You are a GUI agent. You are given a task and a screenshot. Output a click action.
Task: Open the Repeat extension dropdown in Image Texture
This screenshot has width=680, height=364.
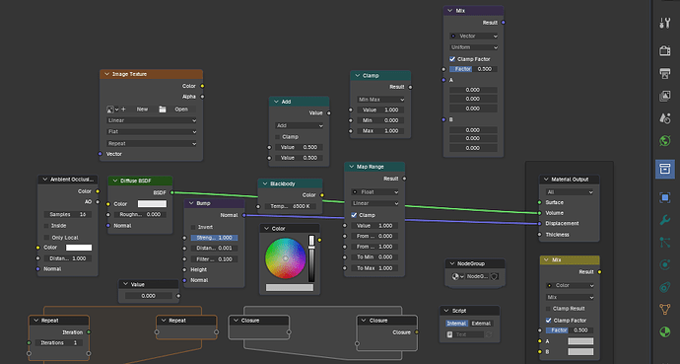click(152, 144)
